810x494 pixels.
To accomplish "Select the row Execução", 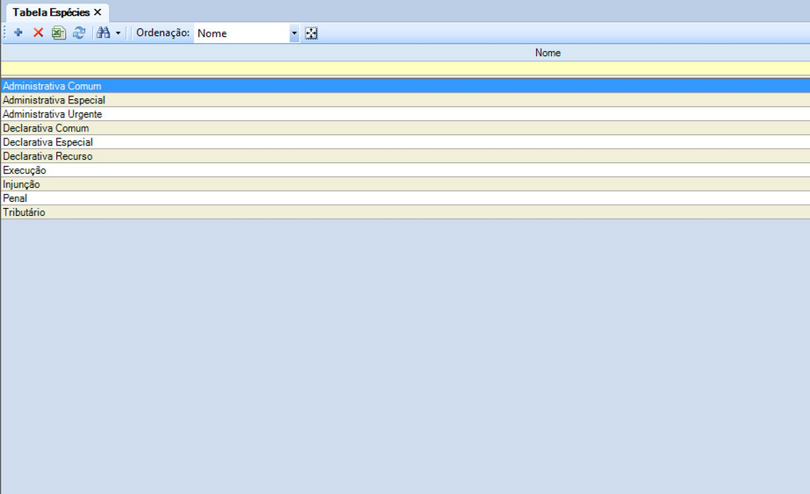I will 405,170.
